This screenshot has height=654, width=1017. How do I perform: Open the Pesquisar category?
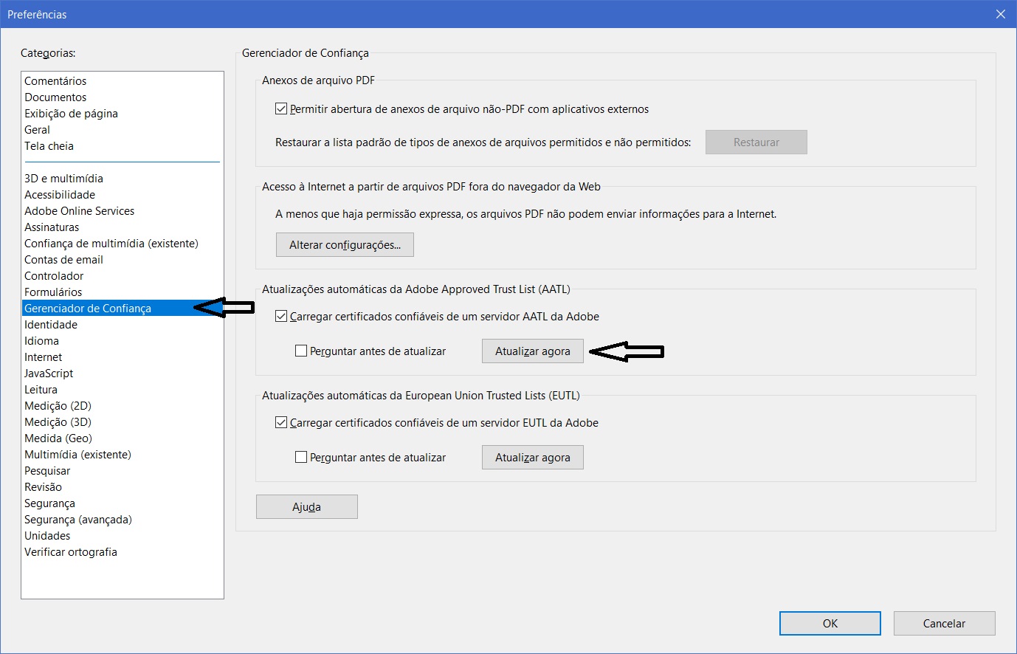[47, 471]
